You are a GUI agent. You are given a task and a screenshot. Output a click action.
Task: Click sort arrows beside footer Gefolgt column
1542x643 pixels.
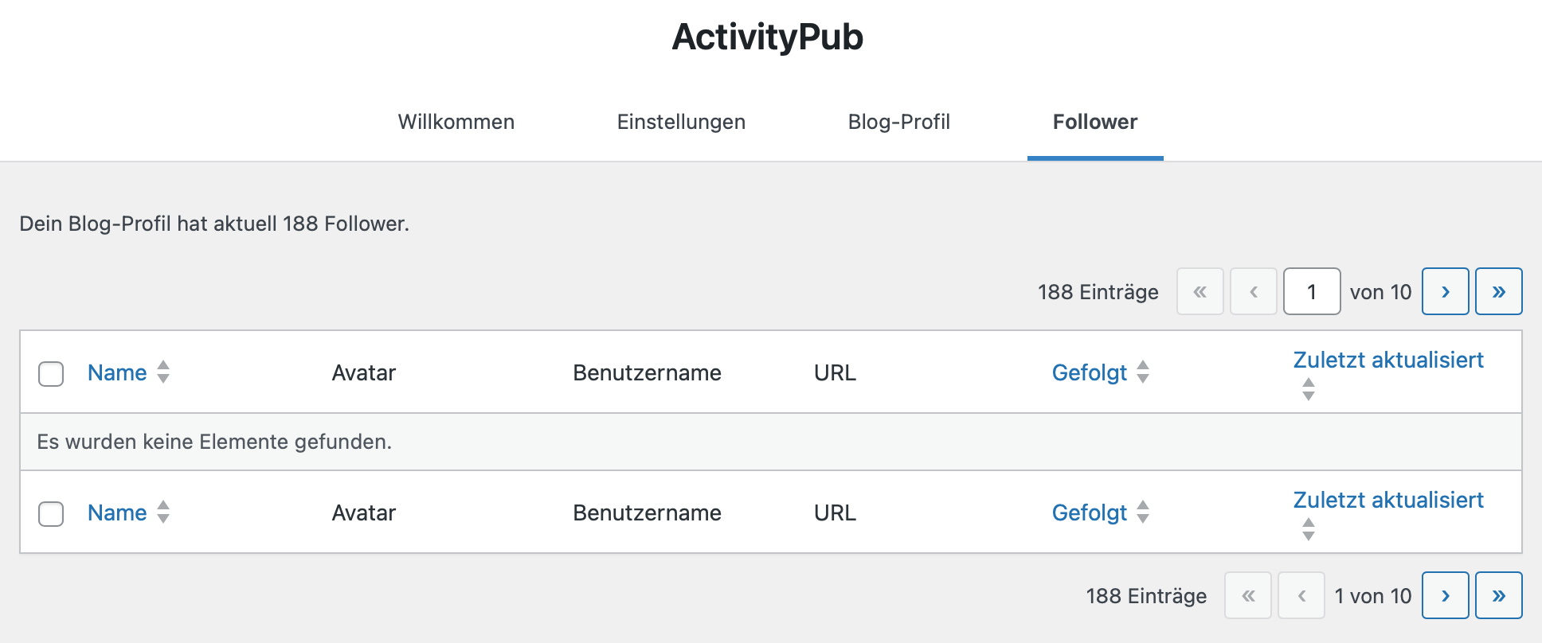(1143, 512)
